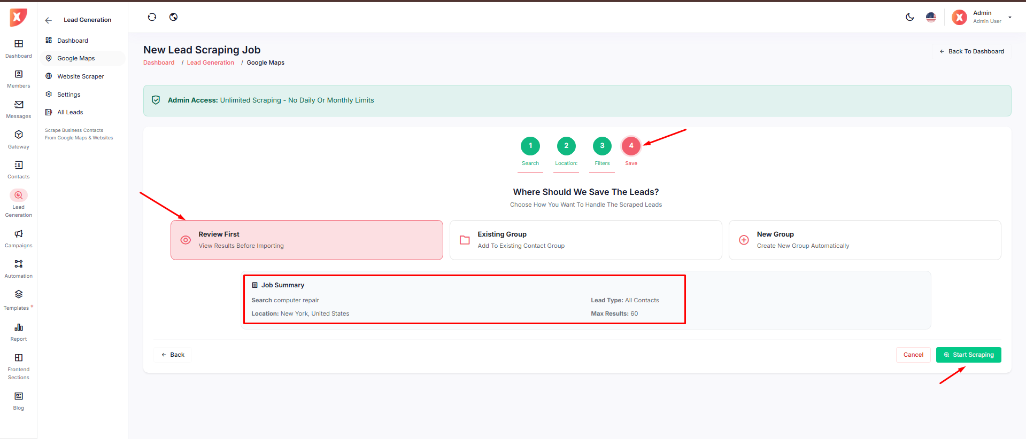Select the language flag icon

tap(931, 17)
